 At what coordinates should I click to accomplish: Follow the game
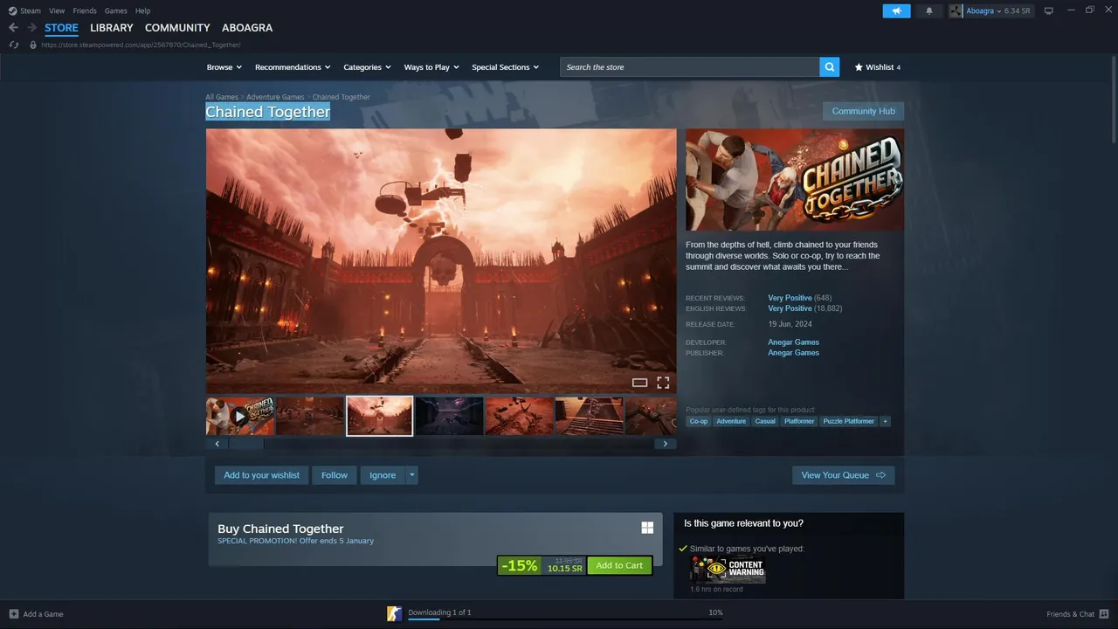click(335, 475)
